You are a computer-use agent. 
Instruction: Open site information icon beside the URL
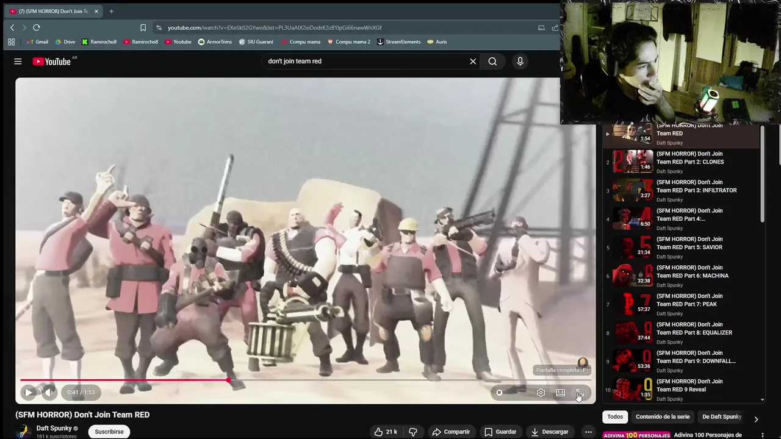(x=159, y=27)
